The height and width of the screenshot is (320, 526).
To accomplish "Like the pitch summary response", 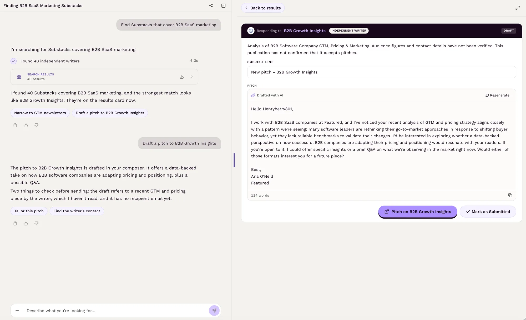I will [x=26, y=223].
